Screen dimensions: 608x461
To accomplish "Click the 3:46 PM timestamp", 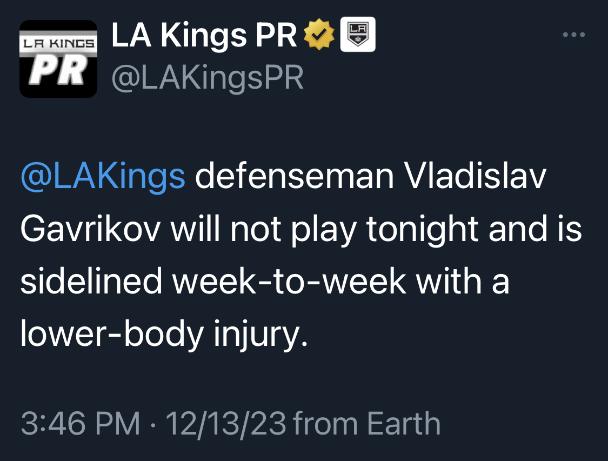I will tap(81, 423).
